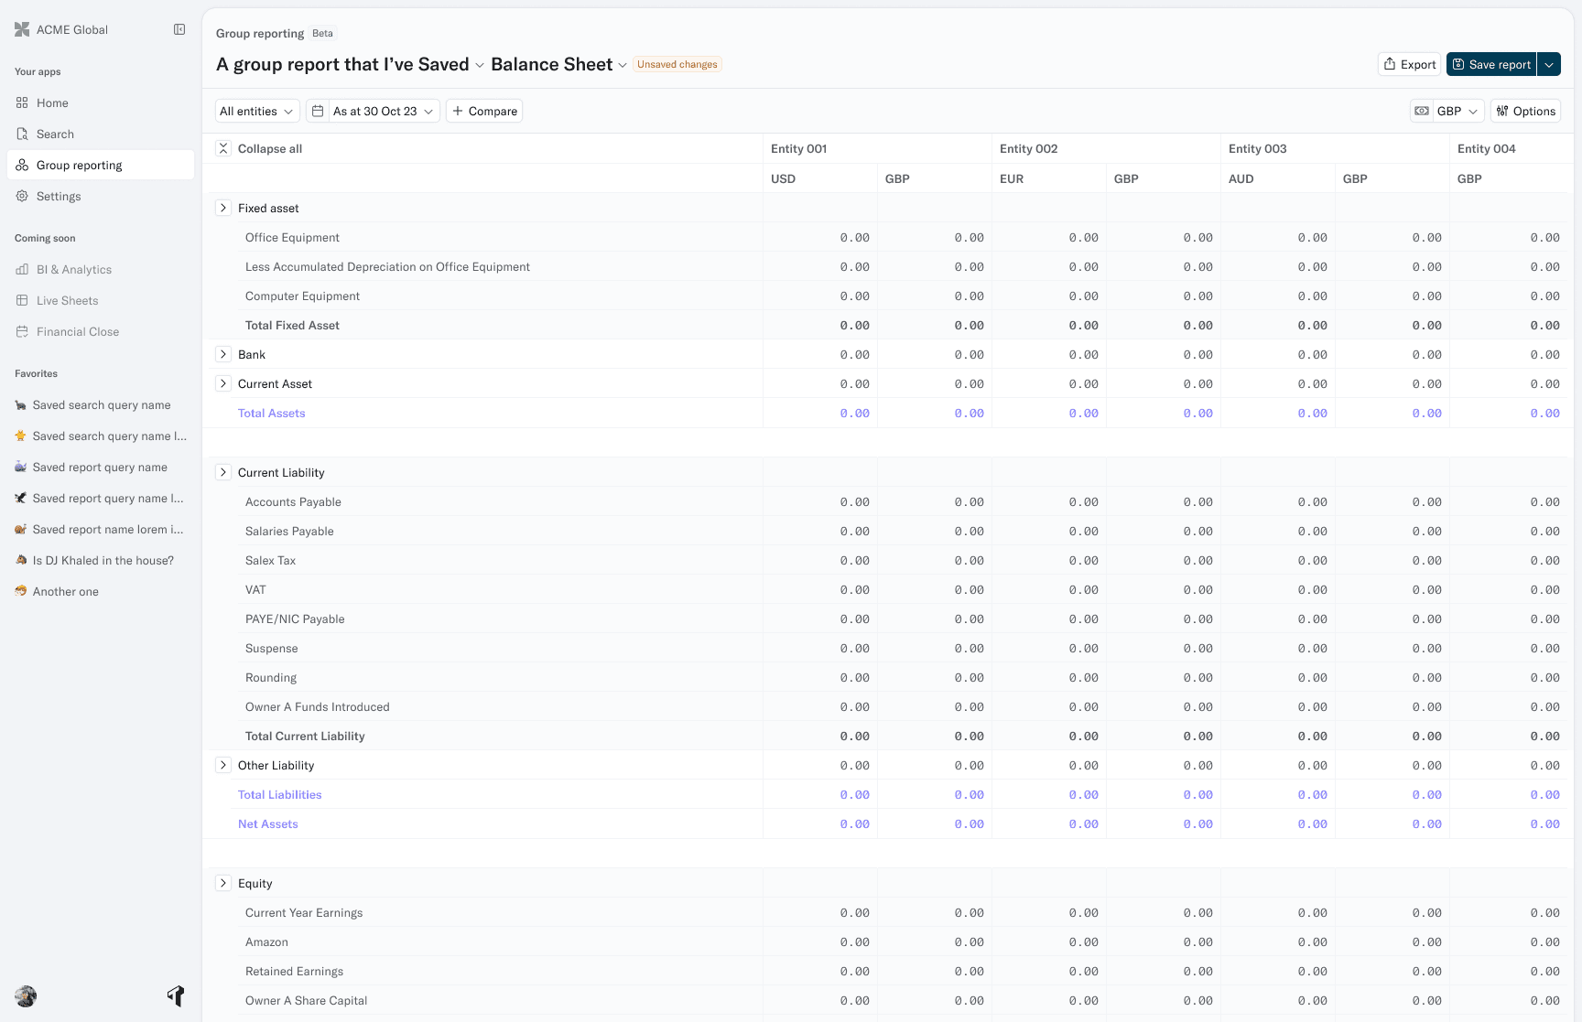Collapse the sidebar panel icon
The image size is (1582, 1022).
pos(179,29)
